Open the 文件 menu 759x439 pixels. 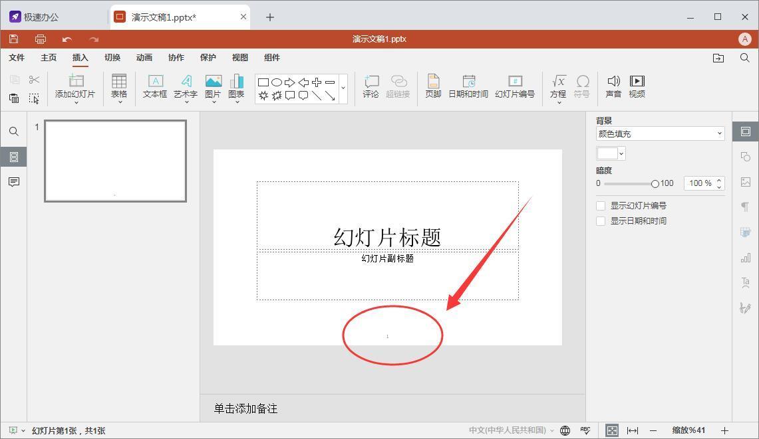pos(17,58)
